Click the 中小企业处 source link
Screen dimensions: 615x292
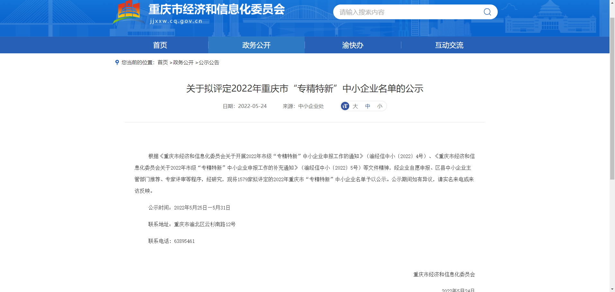[x=311, y=106]
